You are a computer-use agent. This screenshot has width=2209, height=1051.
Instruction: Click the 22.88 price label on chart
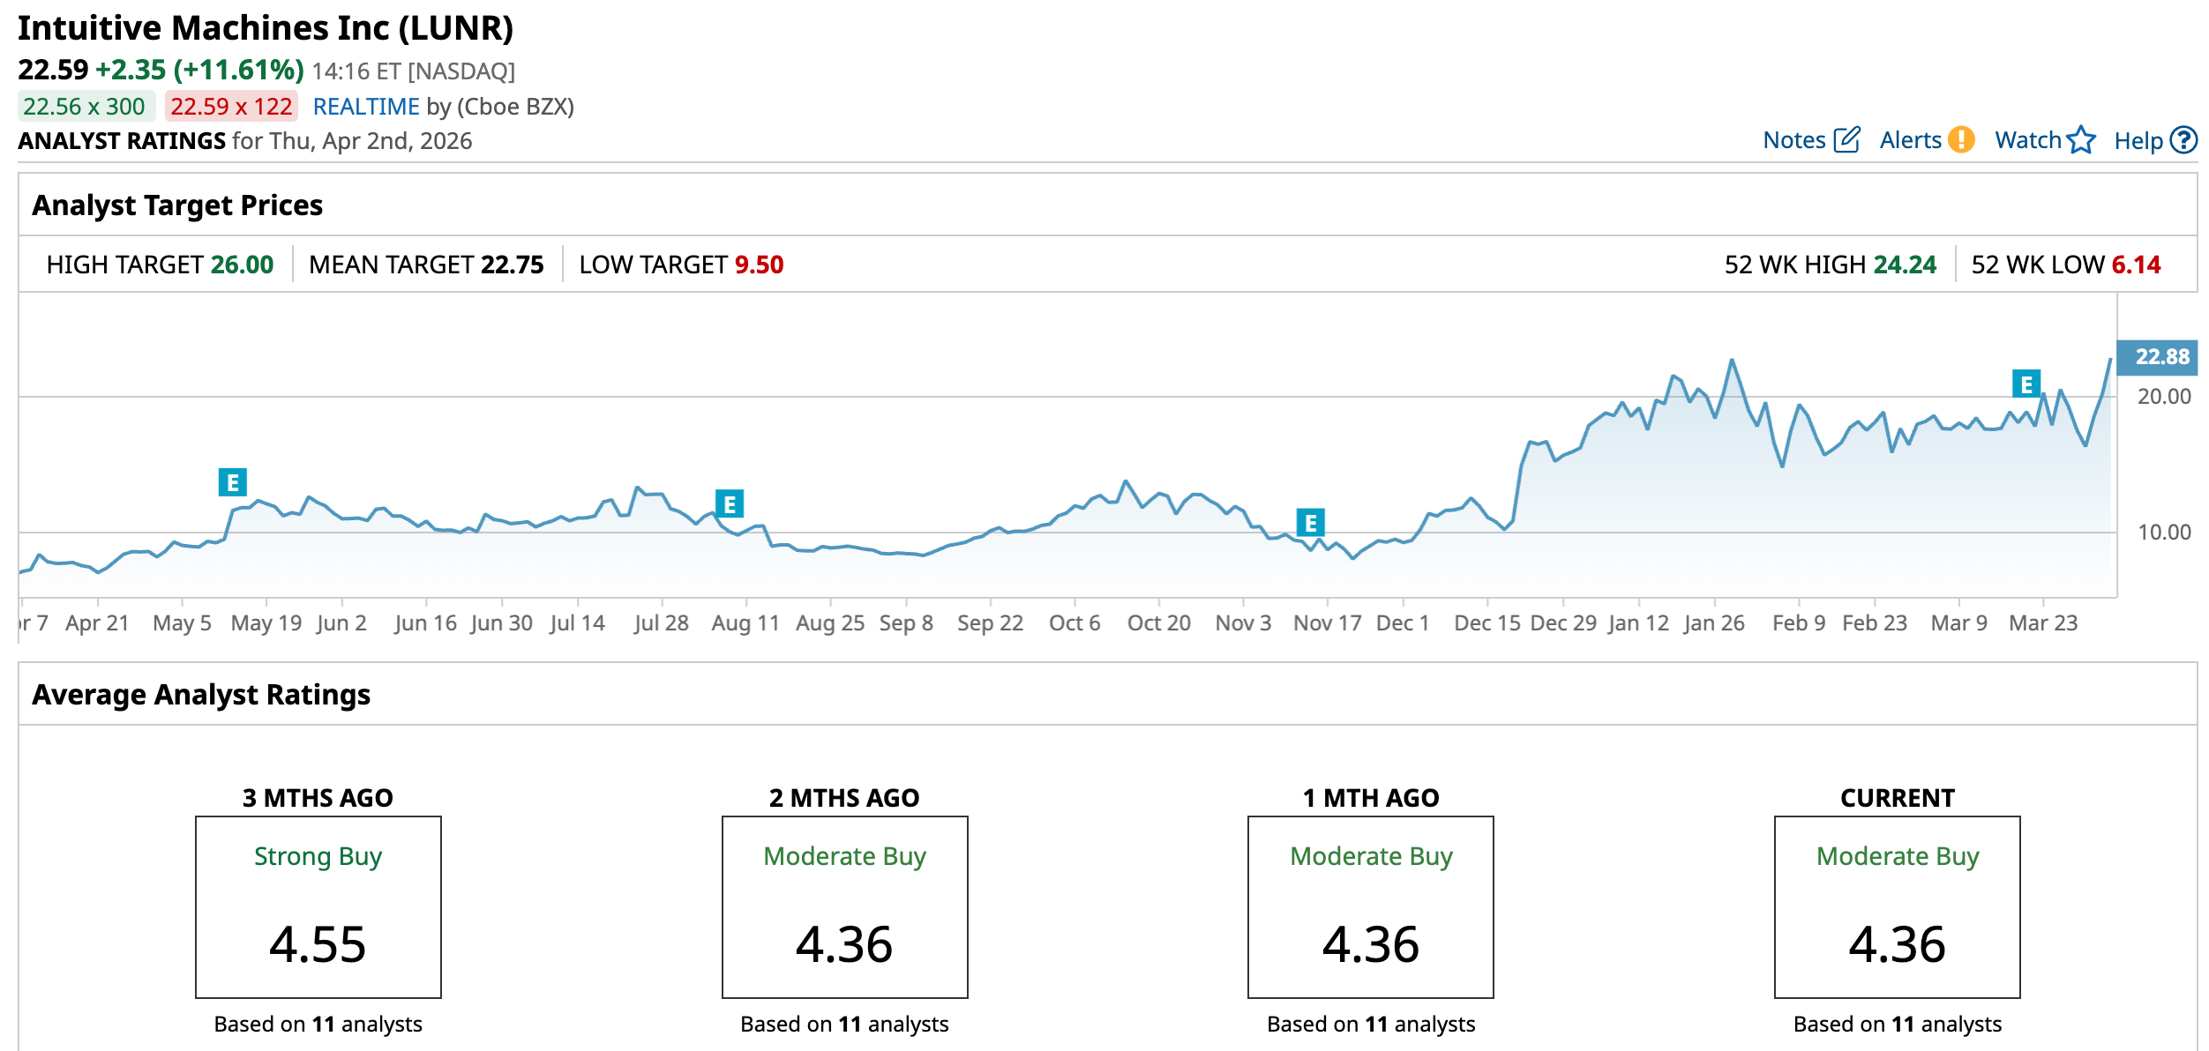(2160, 357)
